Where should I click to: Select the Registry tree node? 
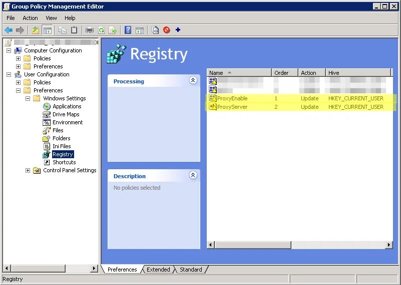(63, 154)
